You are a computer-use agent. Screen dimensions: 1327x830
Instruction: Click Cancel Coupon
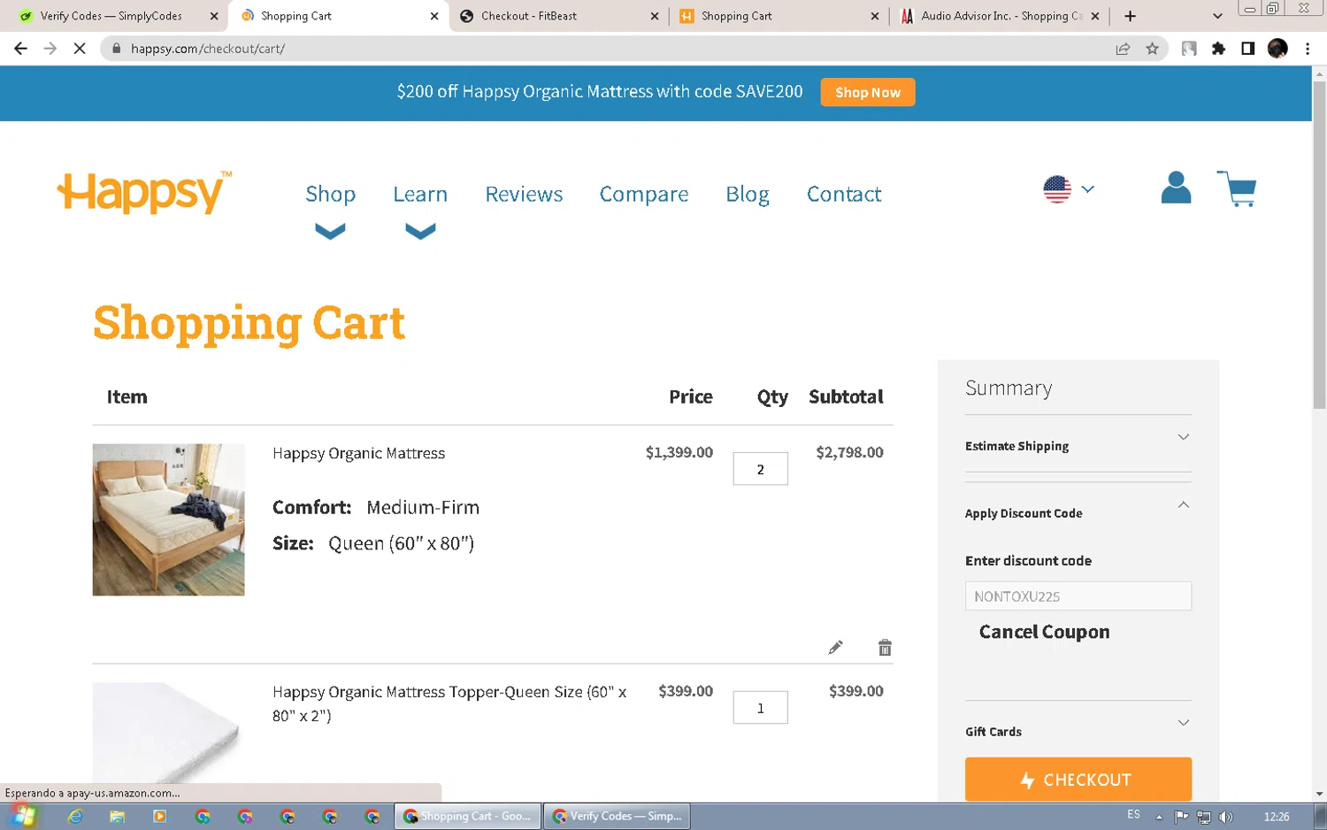[1044, 632]
